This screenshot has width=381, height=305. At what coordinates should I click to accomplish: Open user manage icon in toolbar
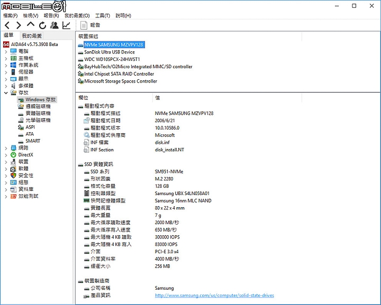coord(55,25)
